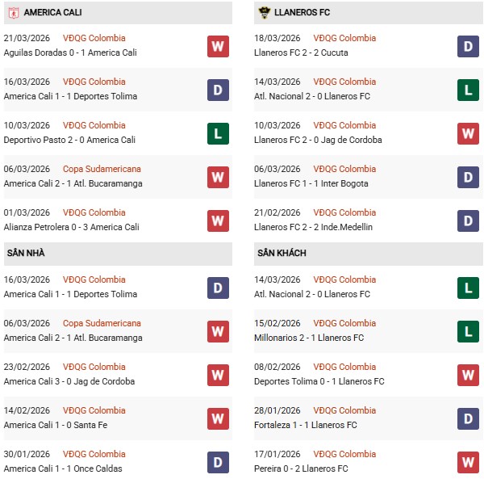Click Alianza Petrolera 0 - 3 America Cali result

[x=71, y=227]
